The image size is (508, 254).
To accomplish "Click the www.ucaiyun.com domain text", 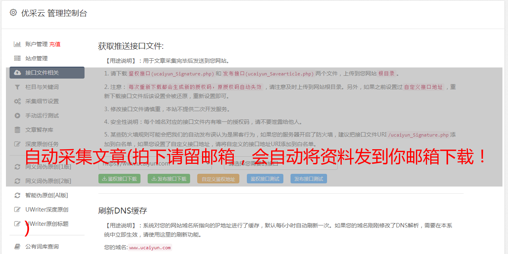I will coord(150,248).
